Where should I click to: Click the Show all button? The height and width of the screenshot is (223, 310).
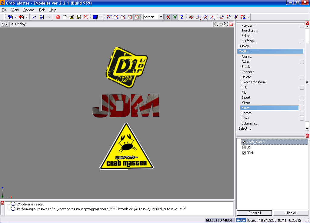tap(255, 213)
